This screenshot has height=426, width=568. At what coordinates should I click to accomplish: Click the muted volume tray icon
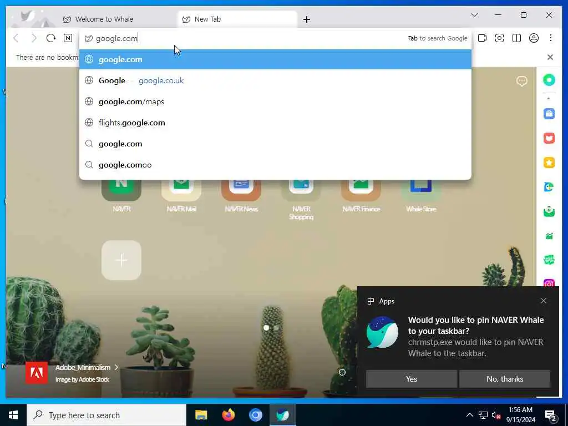[x=496, y=415]
